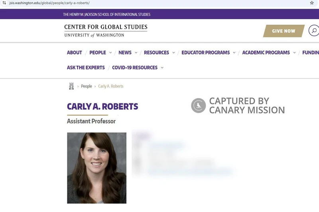Image resolution: width=319 pixels, height=212 pixels.
Task: Open the Resources menu item
Action: click(156, 53)
